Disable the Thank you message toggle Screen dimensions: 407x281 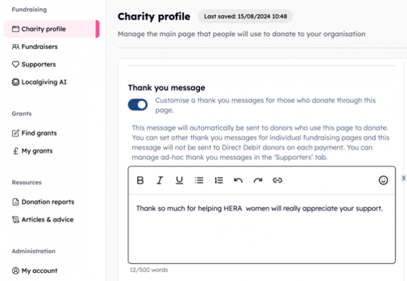click(x=138, y=105)
